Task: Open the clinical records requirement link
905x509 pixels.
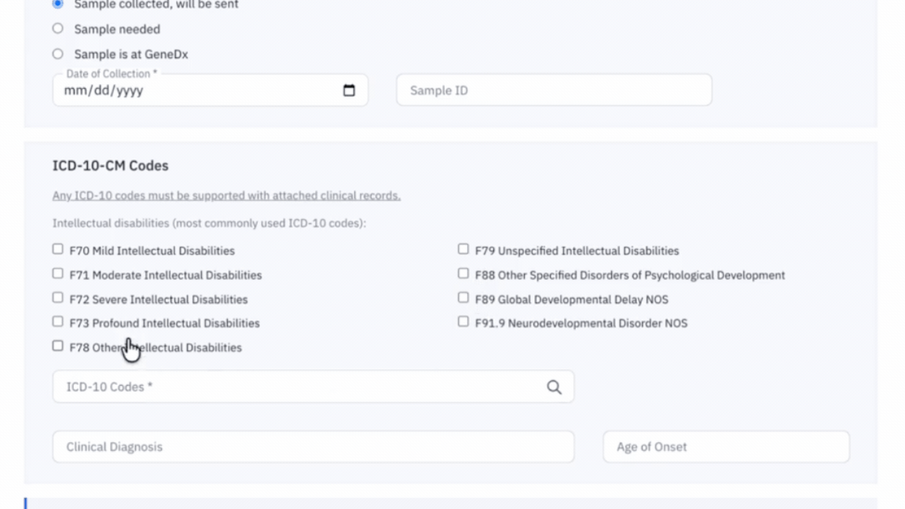Action: [226, 196]
